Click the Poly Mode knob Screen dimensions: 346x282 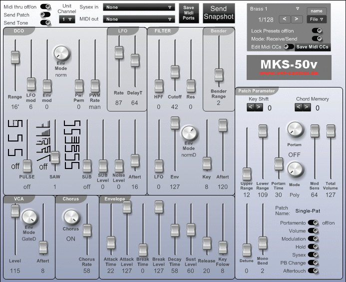click(295, 169)
